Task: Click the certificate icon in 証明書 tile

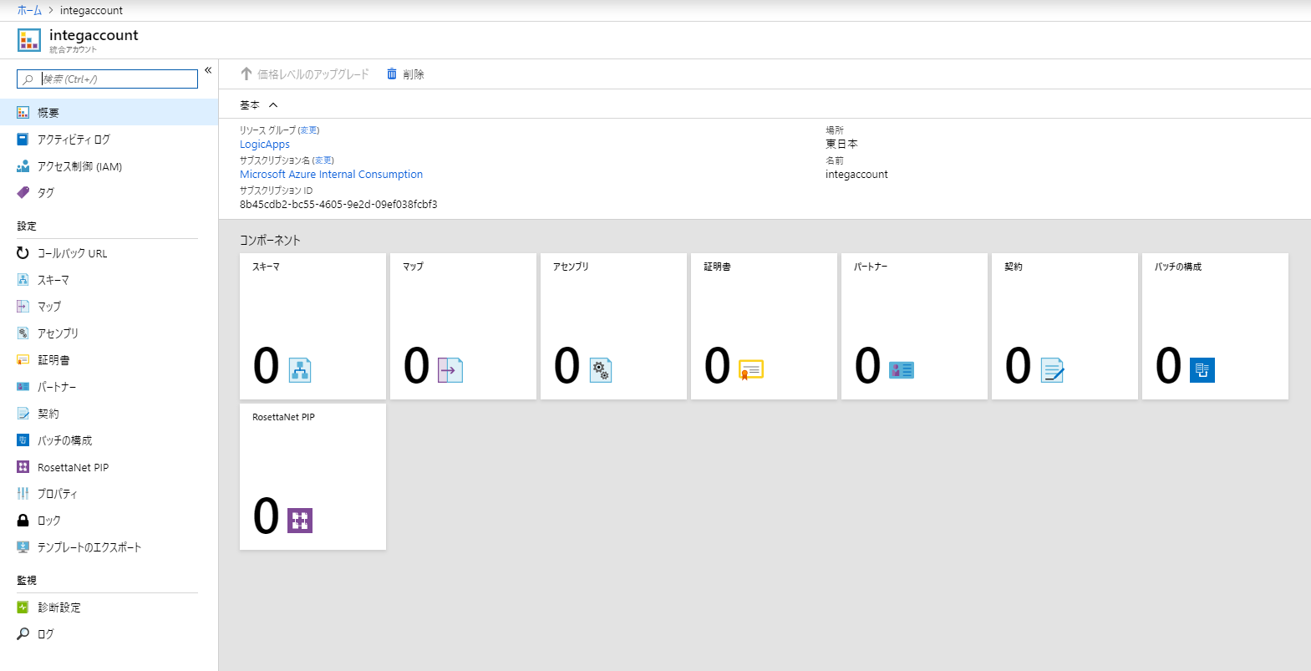Action: pyautogui.click(x=750, y=369)
